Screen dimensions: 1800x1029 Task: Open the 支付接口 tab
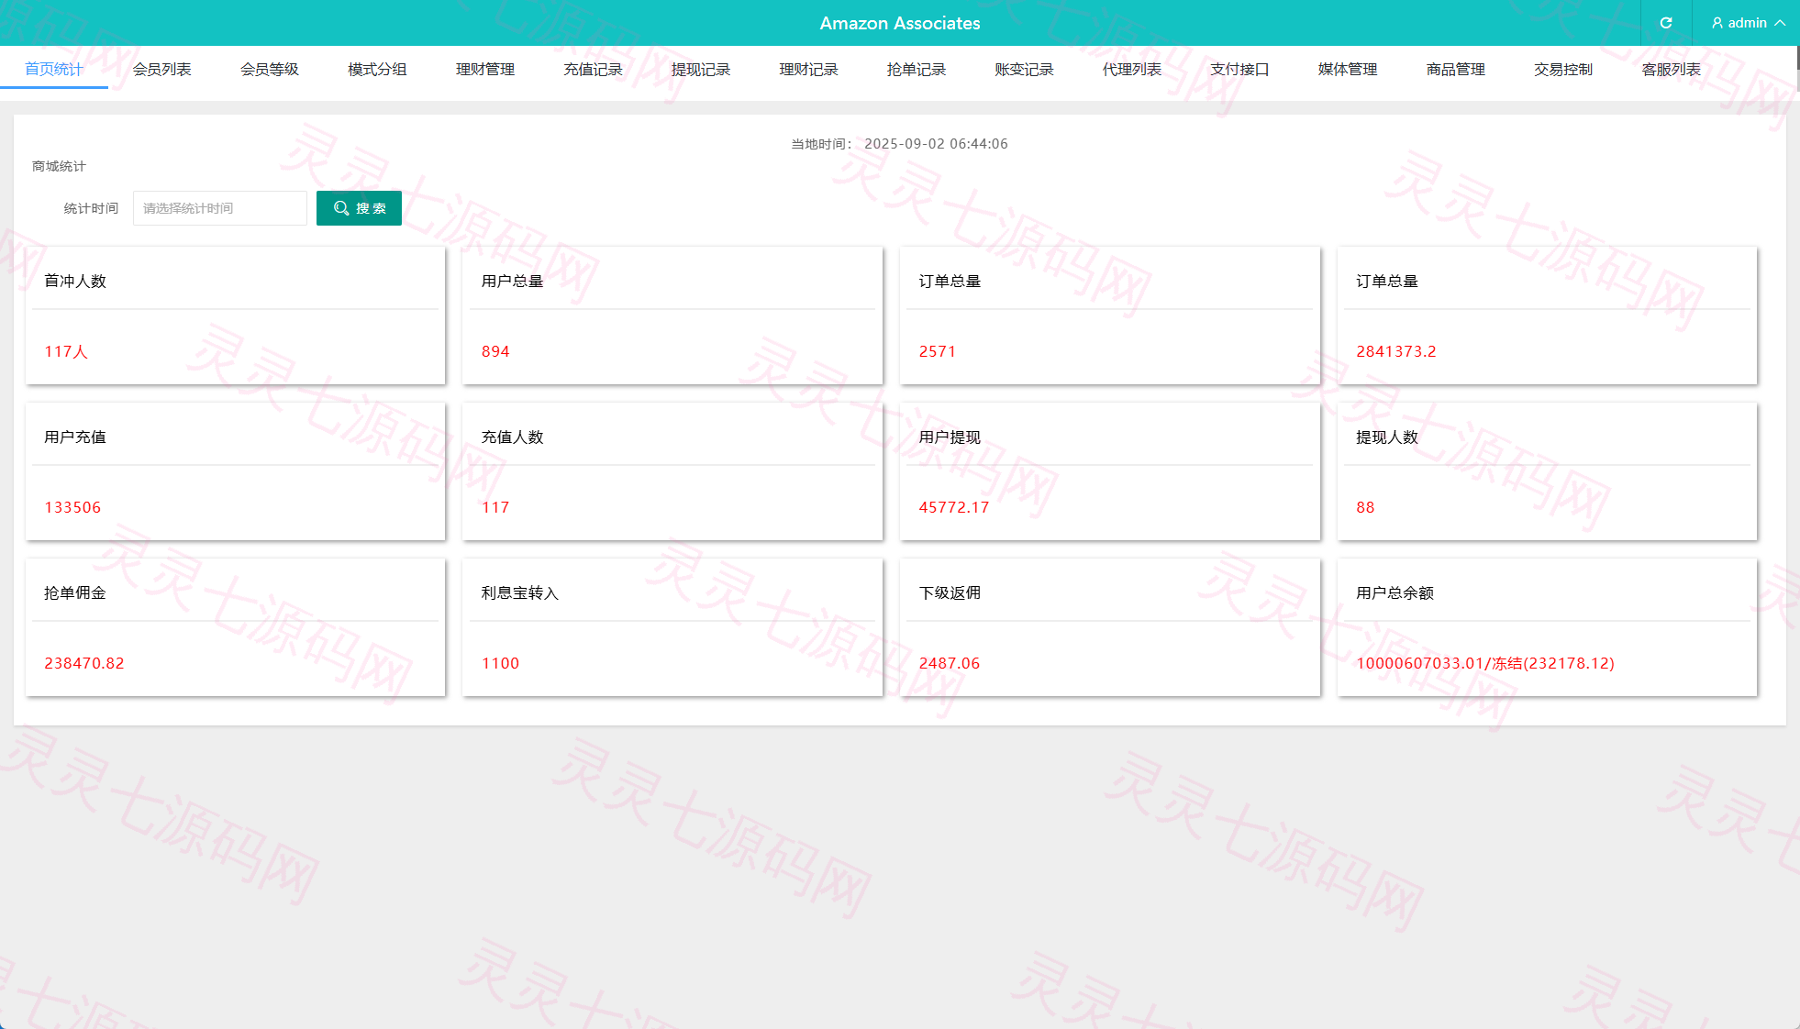pos(1239,69)
